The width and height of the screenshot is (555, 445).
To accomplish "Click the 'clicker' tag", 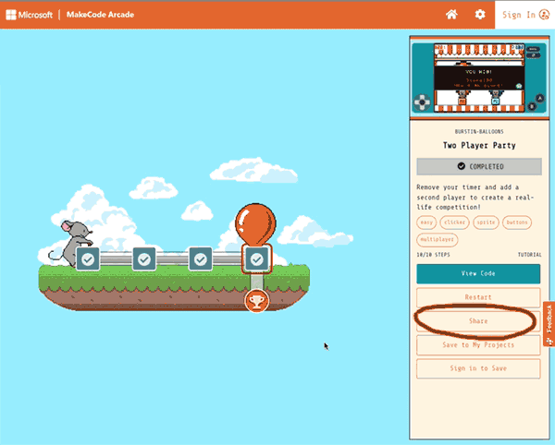I will coord(454,222).
